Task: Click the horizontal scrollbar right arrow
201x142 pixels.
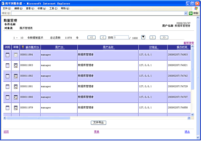Action: [189, 118]
